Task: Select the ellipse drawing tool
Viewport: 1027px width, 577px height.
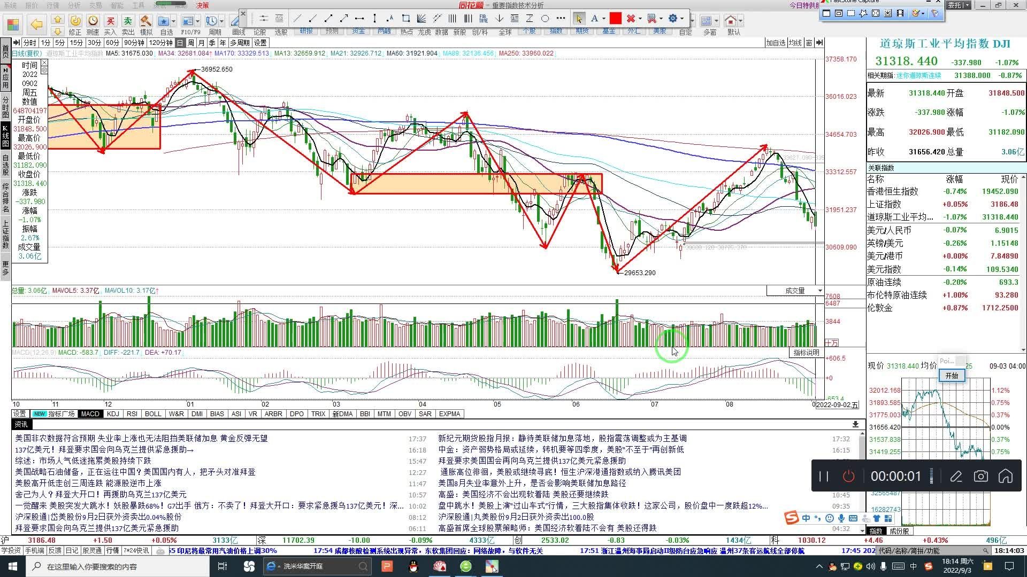Action: [545, 19]
